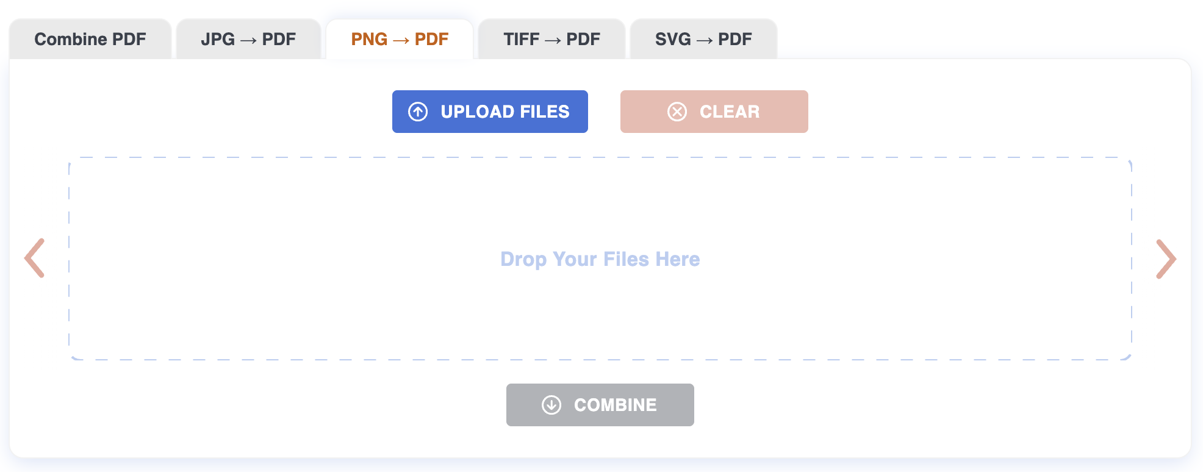Click the circled download arrow icon
The image size is (1203, 472).
pyautogui.click(x=551, y=405)
